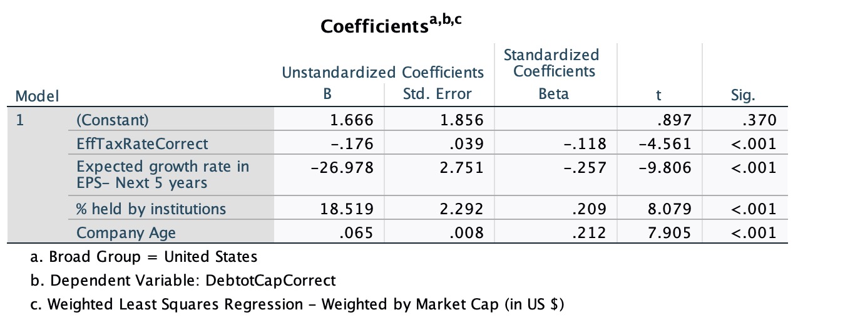Select the % held by institutions row label
Viewport: 860px width, 327px height.
pyautogui.click(x=151, y=209)
